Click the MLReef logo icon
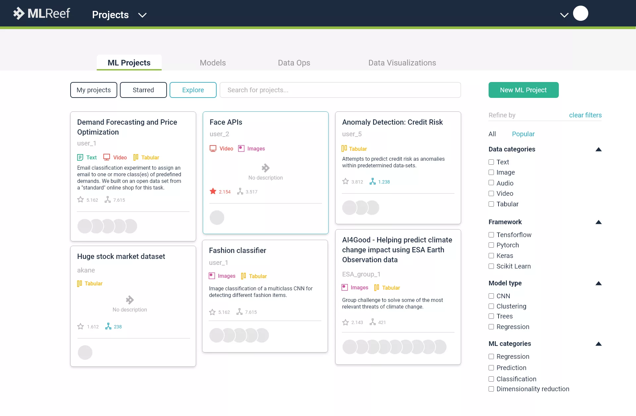 pyautogui.click(x=19, y=14)
